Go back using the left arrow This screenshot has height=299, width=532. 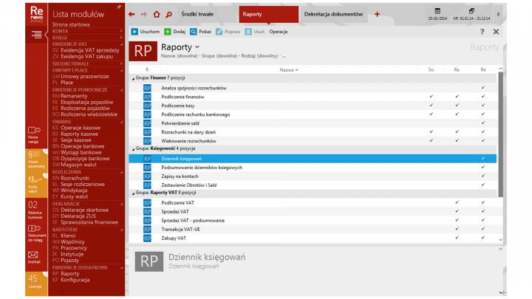click(x=132, y=14)
